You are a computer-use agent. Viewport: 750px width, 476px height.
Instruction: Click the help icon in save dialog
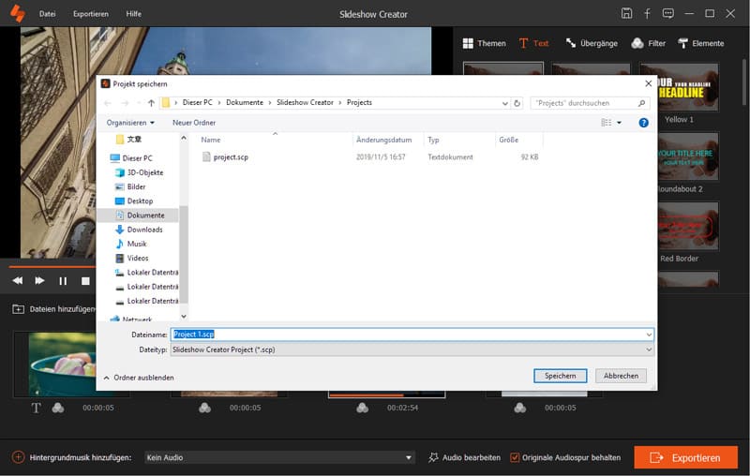[643, 123]
